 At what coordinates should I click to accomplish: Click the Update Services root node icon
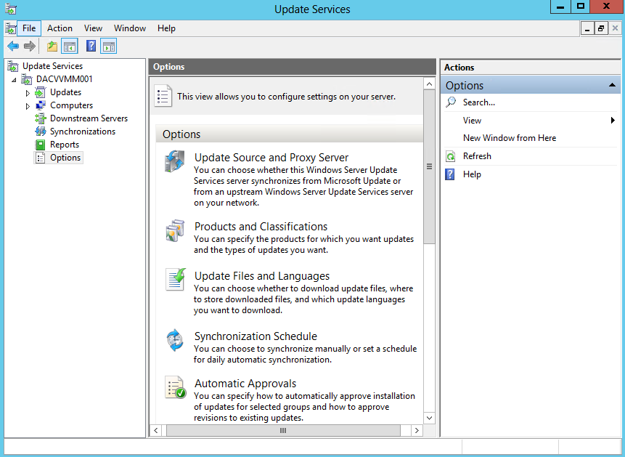(x=13, y=66)
